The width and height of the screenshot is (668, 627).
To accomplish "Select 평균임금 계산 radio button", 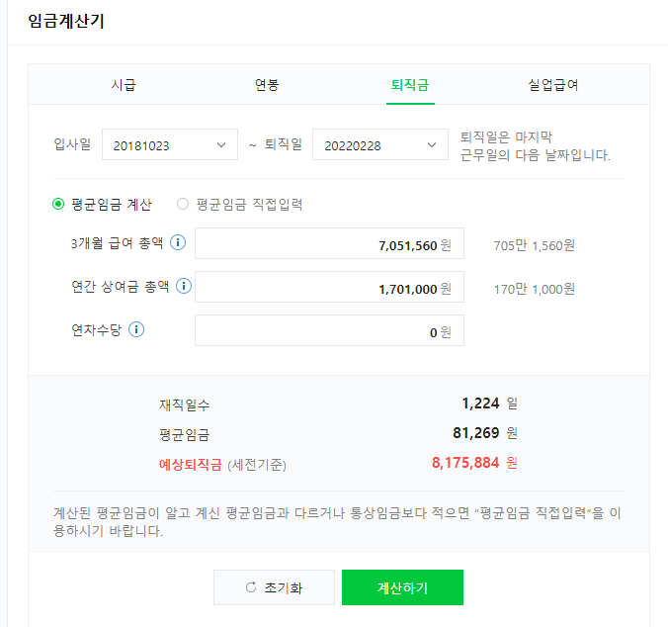I will [58, 205].
